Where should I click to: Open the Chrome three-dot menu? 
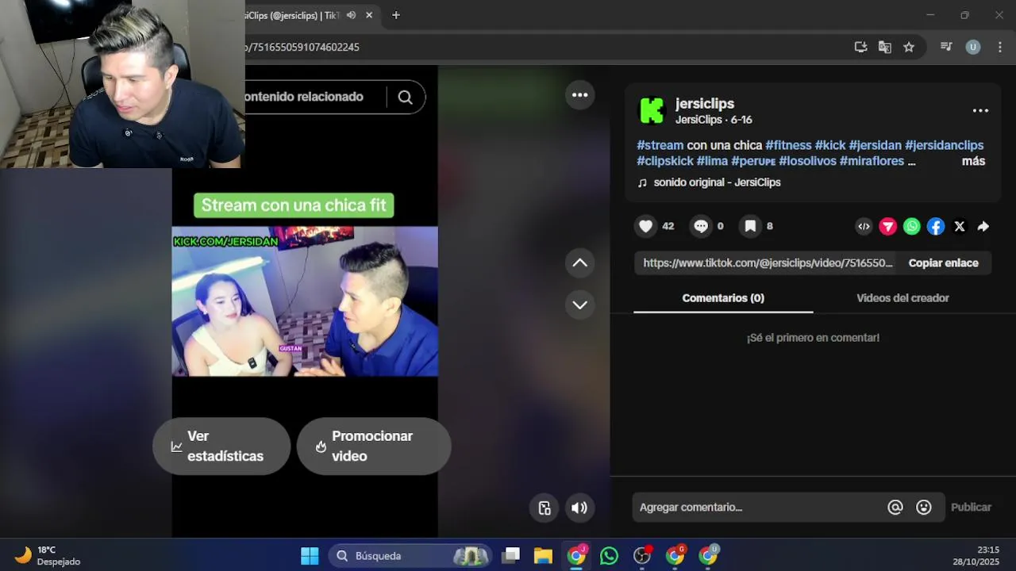click(x=999, y=47)
